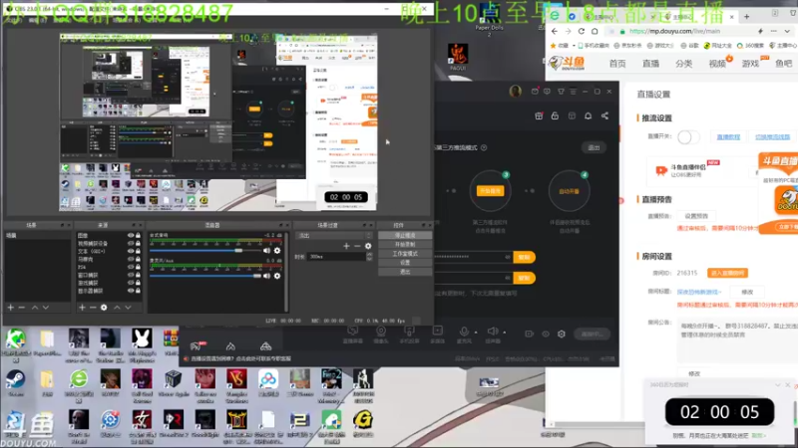Toggle visibility of 窗口捕获 source
Viewport: 798px width, 448px height.
131,275
